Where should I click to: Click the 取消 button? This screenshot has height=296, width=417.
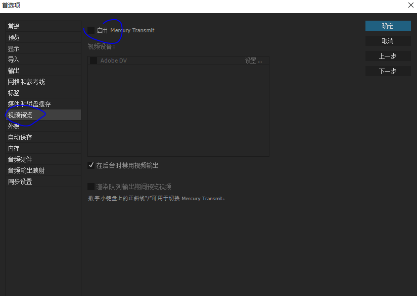tap(388, 41)
